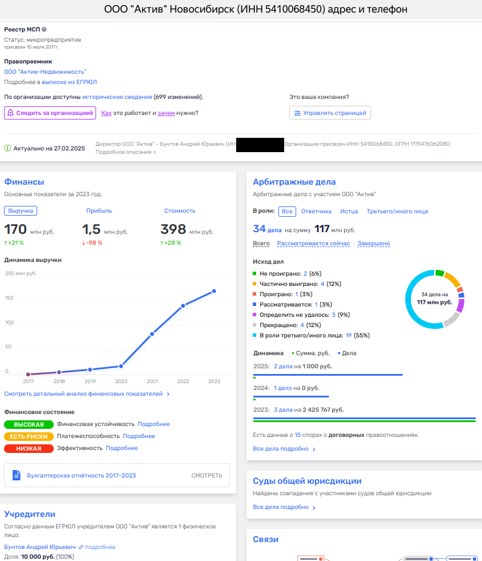The width and height of the screenshot is (482, 561).
Task: Click the 2022 revenue chart data point
Action: coord(183,305)
